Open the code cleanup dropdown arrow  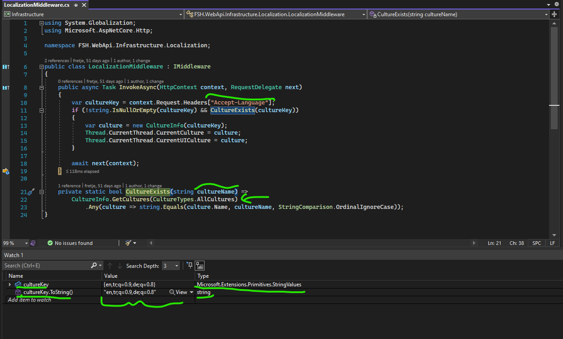click(134, 243)
